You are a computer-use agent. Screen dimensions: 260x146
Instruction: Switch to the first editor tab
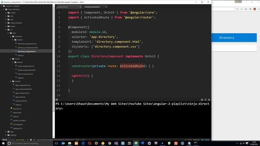[x=69, y=7]
